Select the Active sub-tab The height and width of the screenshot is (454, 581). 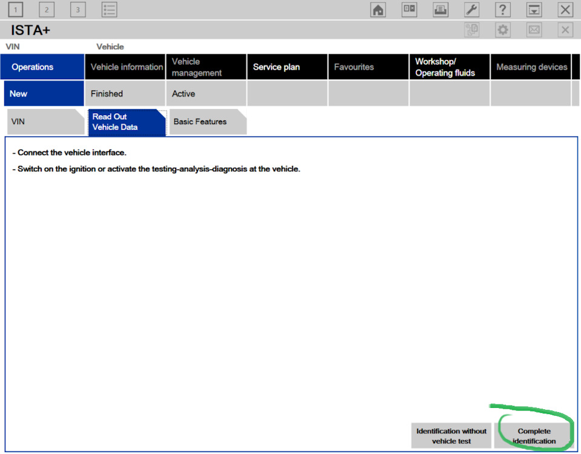(206, 93)
